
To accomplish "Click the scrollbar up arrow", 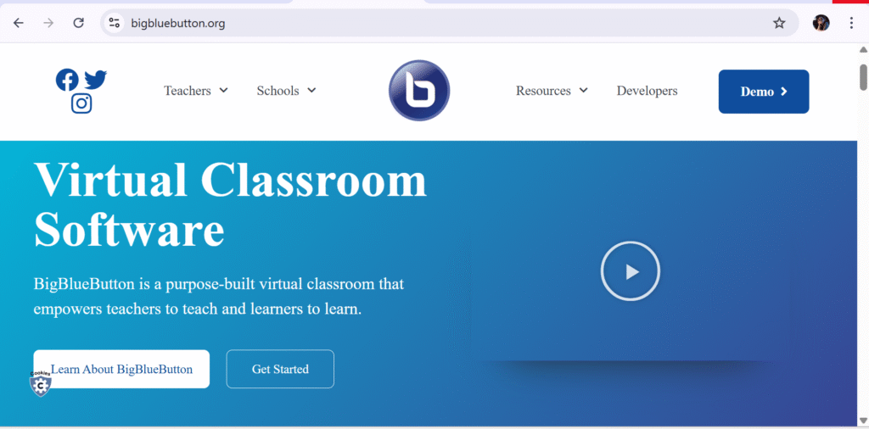I will (x=863, y=50).
